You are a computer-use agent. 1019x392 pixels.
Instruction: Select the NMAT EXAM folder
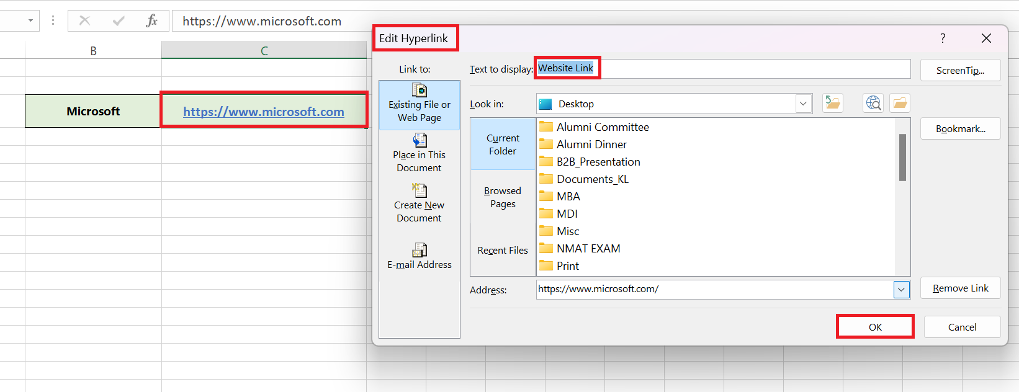click(x=580, y=249)
